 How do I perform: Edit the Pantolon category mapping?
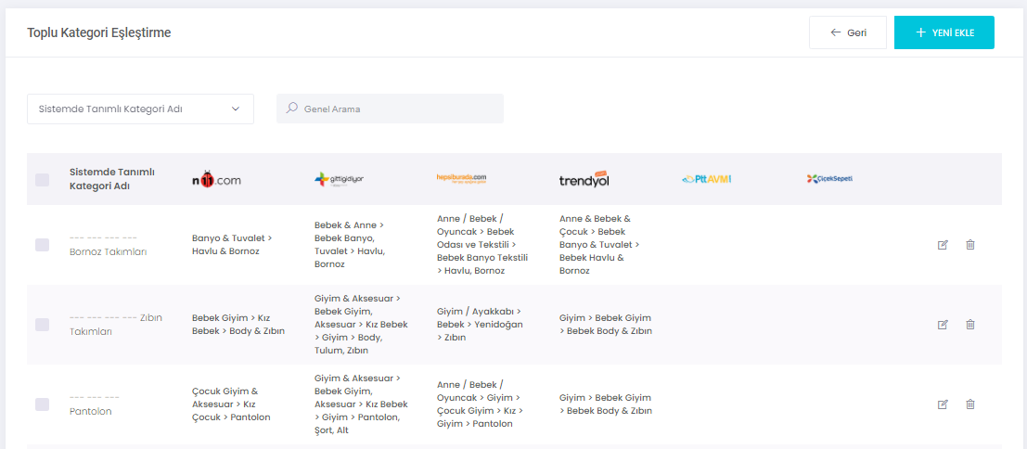[943, 404]
